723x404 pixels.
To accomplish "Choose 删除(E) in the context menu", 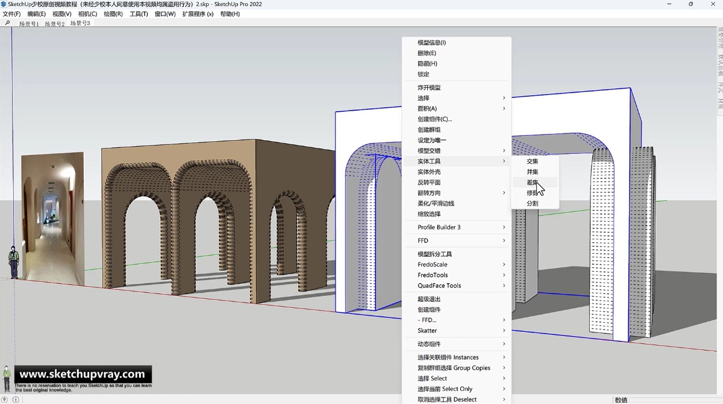I will click(456, 53).
